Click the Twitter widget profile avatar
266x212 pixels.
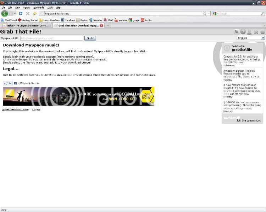[x=227, y=48]
